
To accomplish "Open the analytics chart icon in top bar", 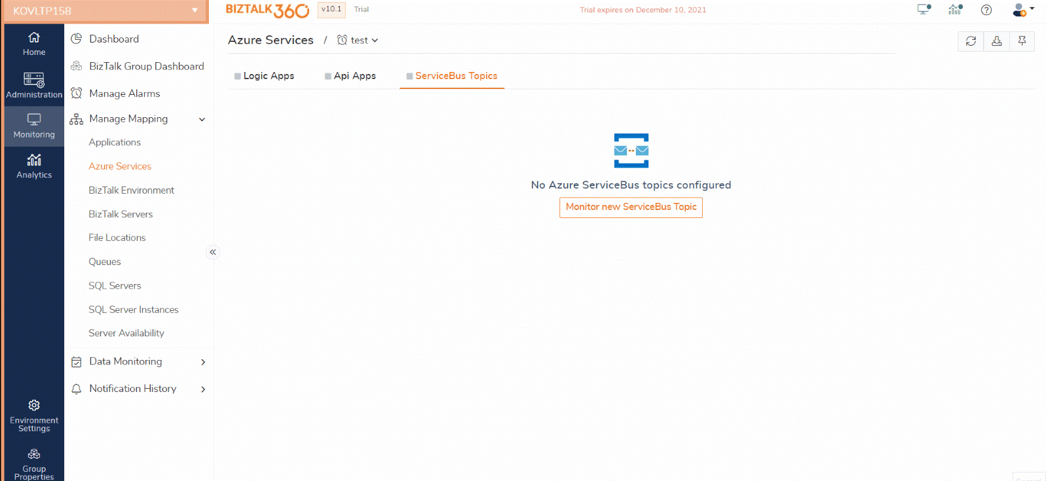I will click(x=956, y=9).
